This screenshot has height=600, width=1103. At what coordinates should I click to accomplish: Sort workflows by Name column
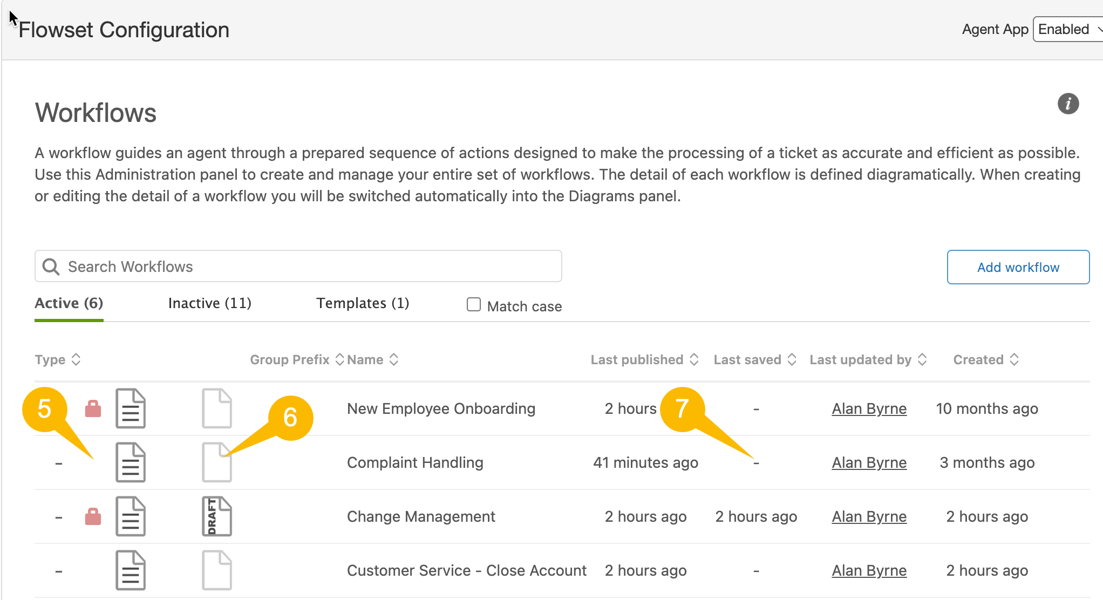pos(373,359)
